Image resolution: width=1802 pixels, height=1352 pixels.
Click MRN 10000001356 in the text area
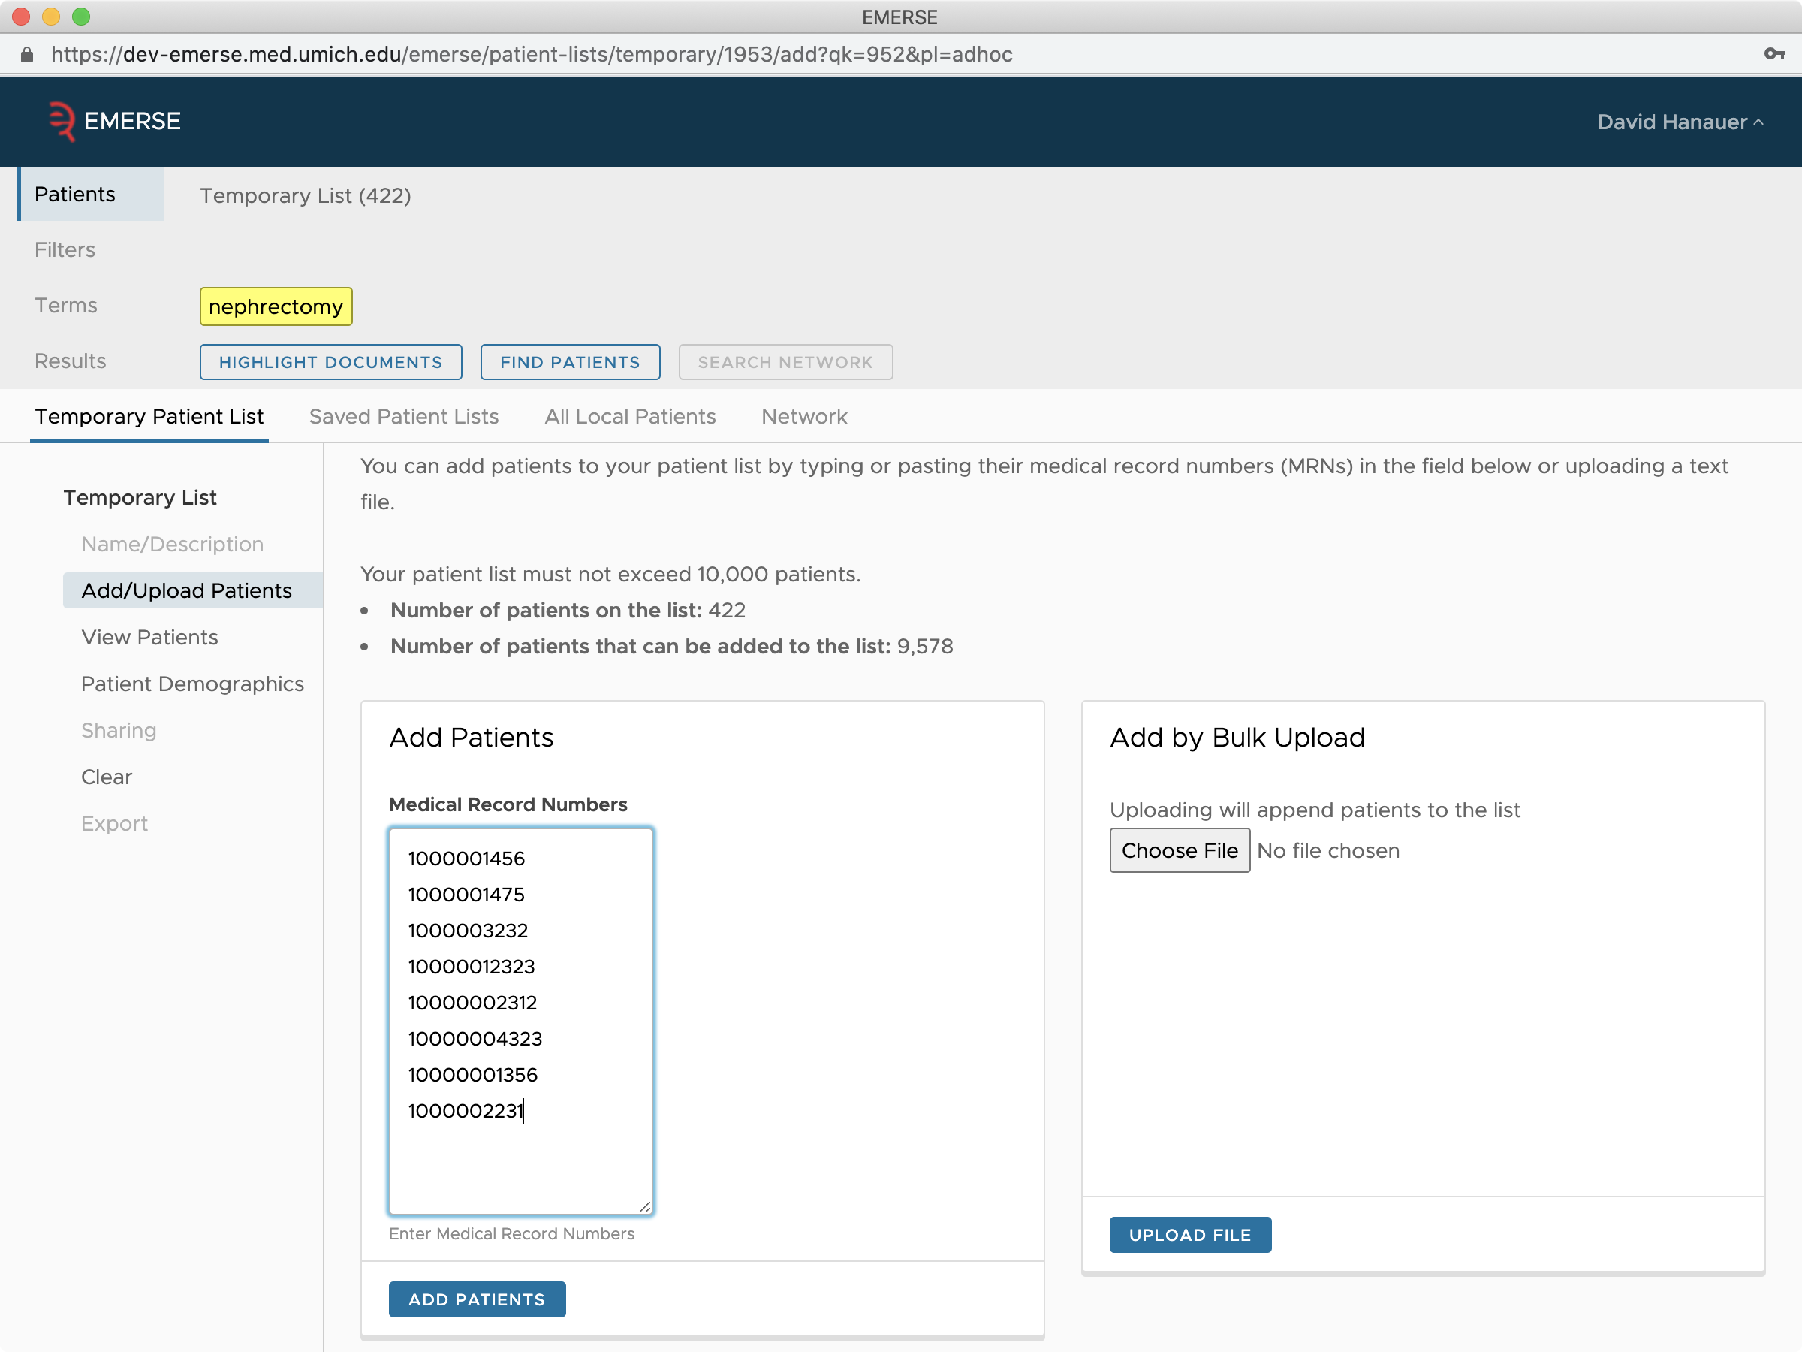click(472, 1074)
